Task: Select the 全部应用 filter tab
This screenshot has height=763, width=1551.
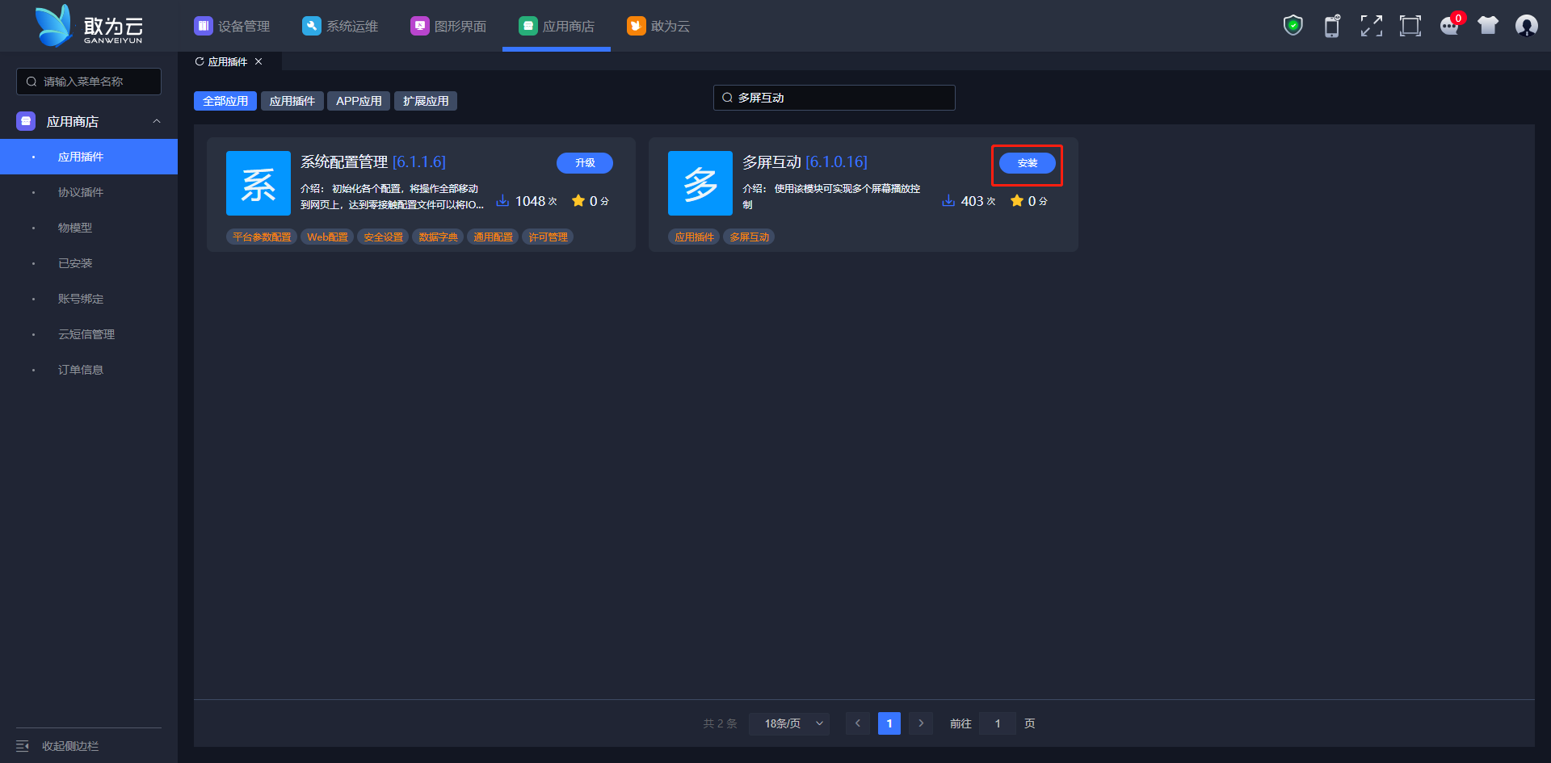Action: [x=225, y=101]
